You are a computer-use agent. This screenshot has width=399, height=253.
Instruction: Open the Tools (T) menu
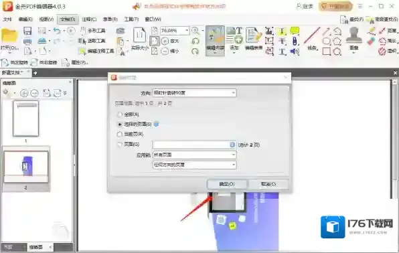pos(131,19)
